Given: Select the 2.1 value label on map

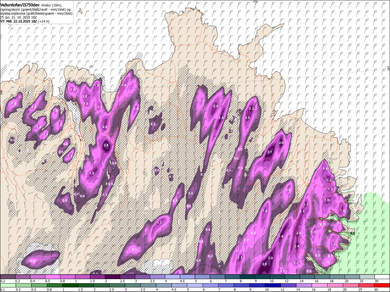Looking at the screenshot, I should coord(306,205).
